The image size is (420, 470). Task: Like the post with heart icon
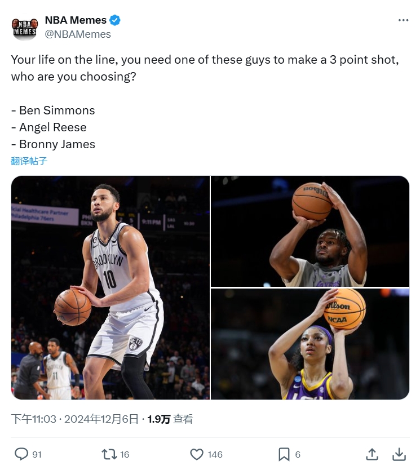coord(196,454)
